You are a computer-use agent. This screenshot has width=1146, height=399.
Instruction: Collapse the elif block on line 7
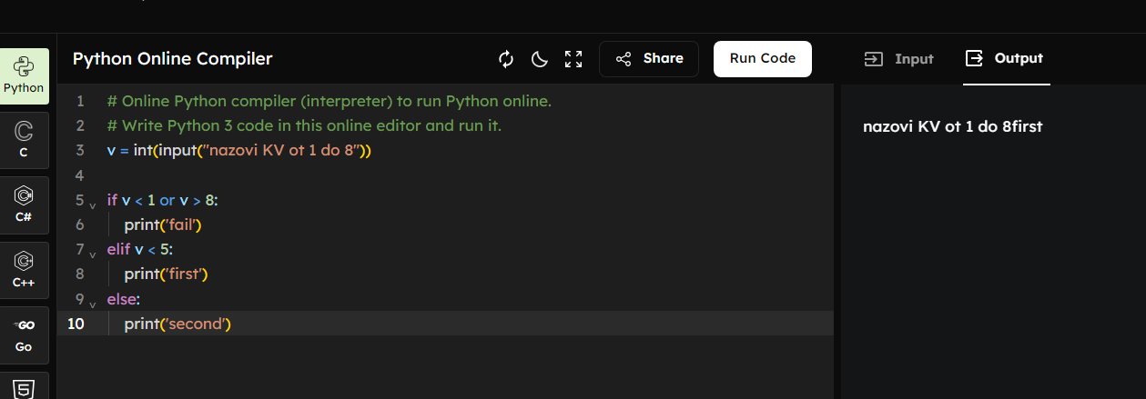point(93,252)
